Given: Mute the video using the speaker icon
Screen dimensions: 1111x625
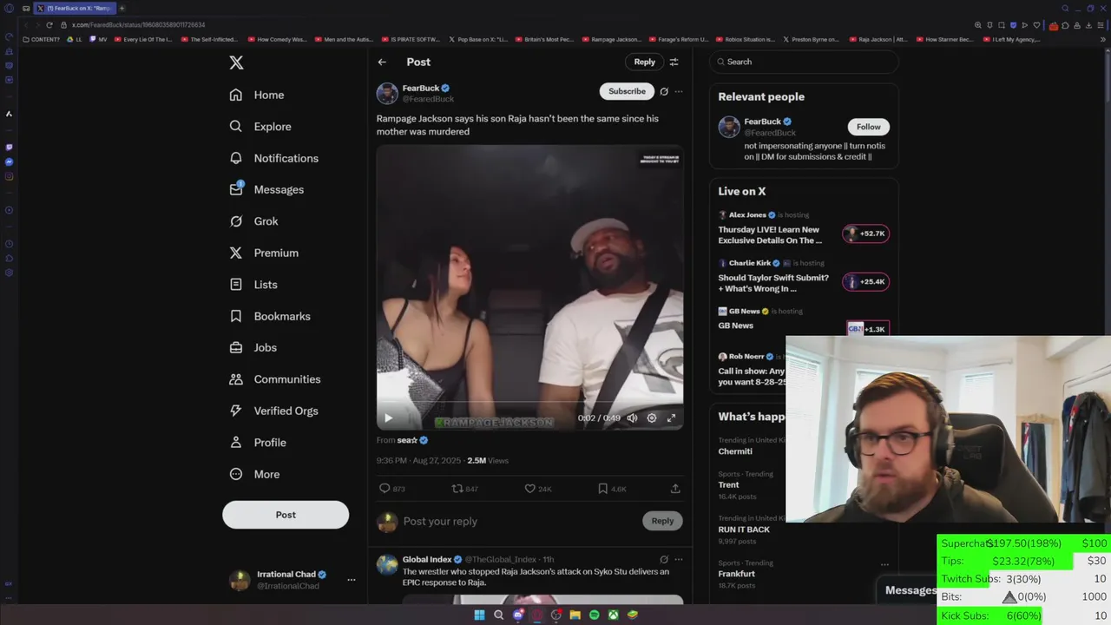Looking at the screenshot, I should pyautogui.click(x=632, y=418).
